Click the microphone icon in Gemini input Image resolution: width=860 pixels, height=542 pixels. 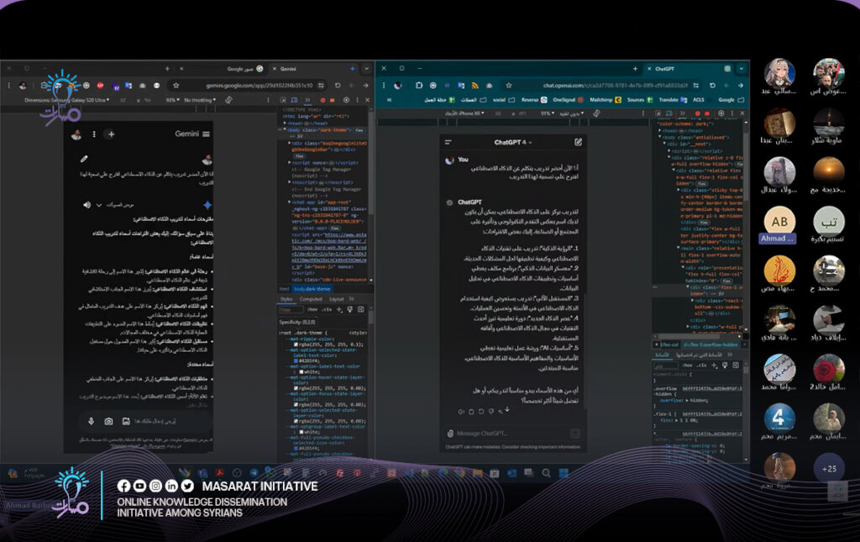91,421
